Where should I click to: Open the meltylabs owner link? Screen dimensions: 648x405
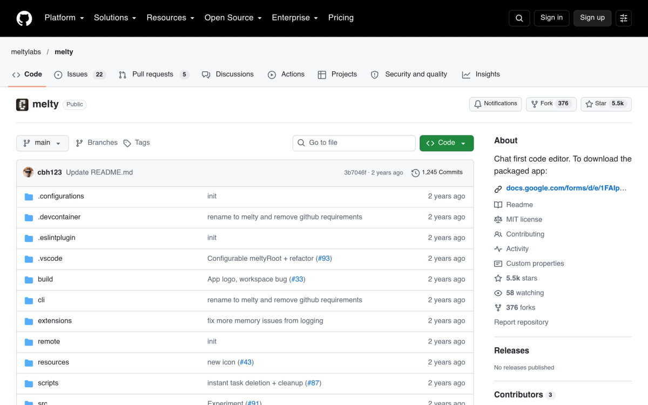[26, 52]
